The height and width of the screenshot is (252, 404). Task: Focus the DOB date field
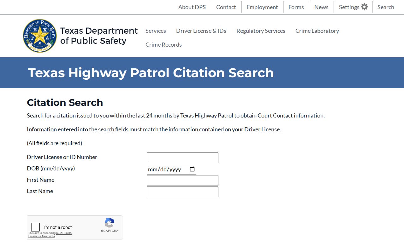pyautogui.click(x=171, y=169)
